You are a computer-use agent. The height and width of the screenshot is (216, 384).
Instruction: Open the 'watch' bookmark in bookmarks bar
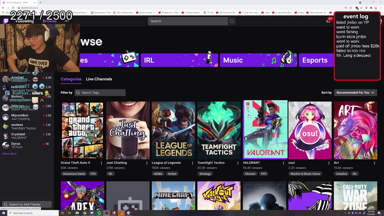point(265,13)
